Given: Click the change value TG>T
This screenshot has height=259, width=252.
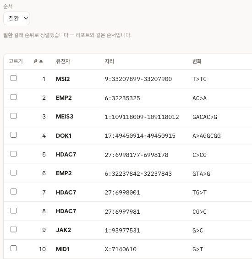Looking at the screenshot, I should (x=199, y=193).
